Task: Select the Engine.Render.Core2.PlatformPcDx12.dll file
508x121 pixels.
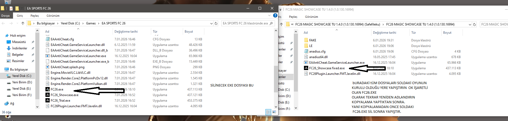Action: [79, 78]
